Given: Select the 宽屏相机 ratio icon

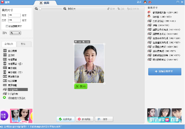Looking at the screenshot, I should point(5,85).
